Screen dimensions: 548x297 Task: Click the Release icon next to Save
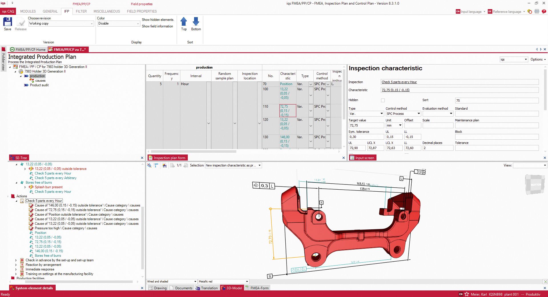20,23
